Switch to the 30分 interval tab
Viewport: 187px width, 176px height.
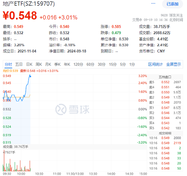[102, 65]
